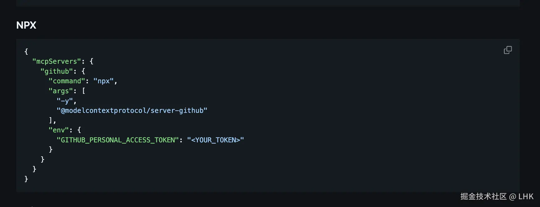Viewport: 540px width, 207px height.
Task: Click the NPX section heading
Action: [26, 25]
